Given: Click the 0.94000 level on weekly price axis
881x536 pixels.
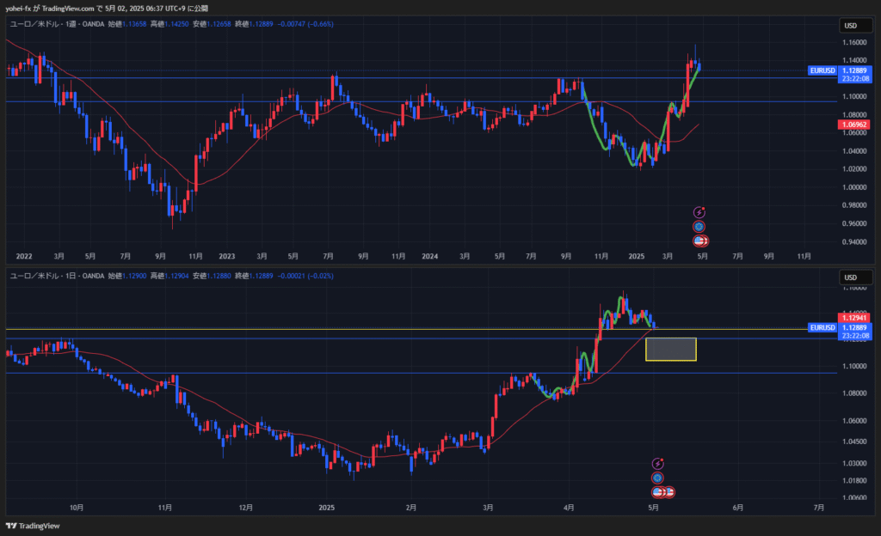Looking at the screenshot, I should pos(854,241).
